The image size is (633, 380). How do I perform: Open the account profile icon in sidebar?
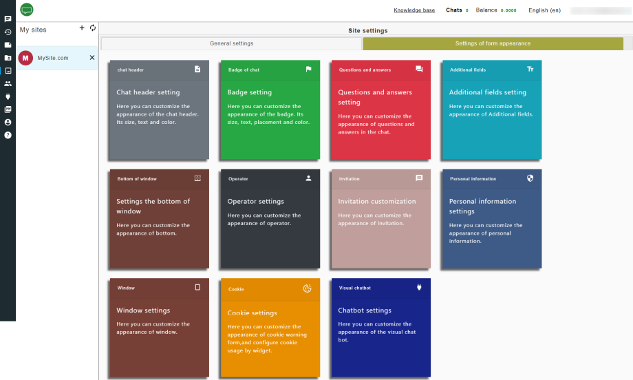pos(8,122)
